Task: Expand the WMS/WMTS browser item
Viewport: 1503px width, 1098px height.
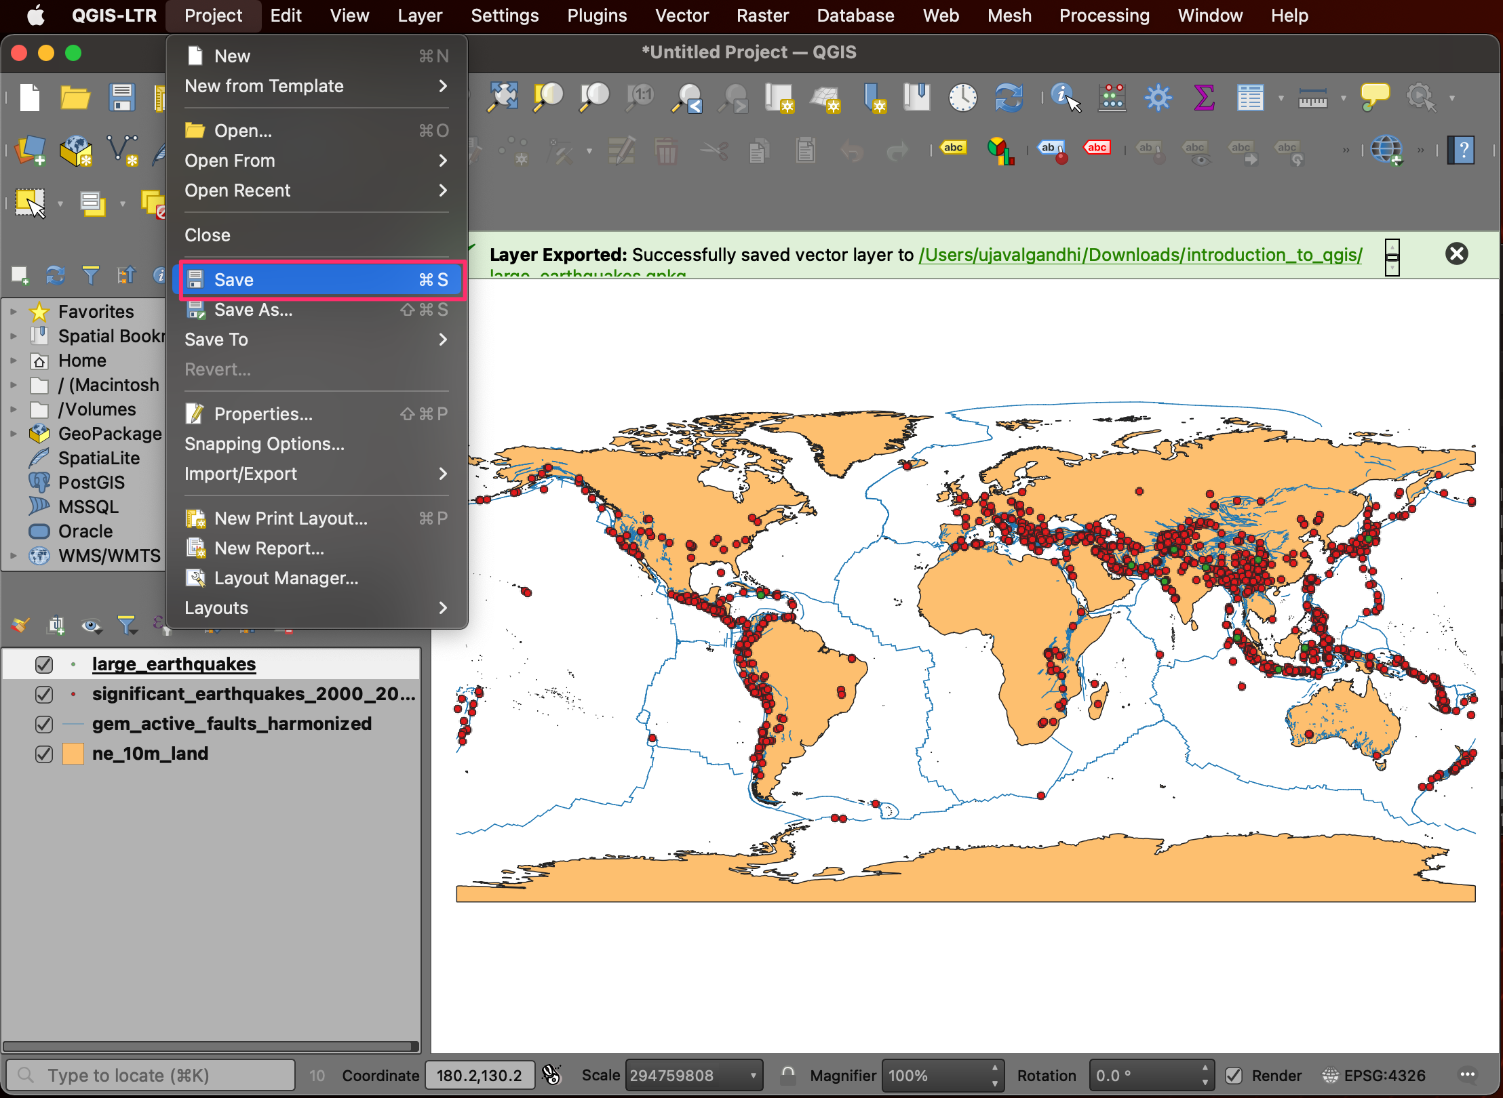Action: pyautogui.click(x=13, y=556)
